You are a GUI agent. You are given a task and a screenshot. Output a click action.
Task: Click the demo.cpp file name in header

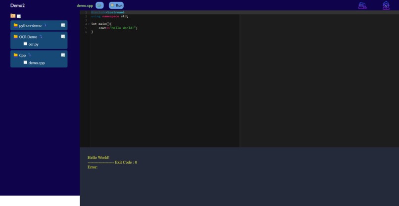point(85,5)
